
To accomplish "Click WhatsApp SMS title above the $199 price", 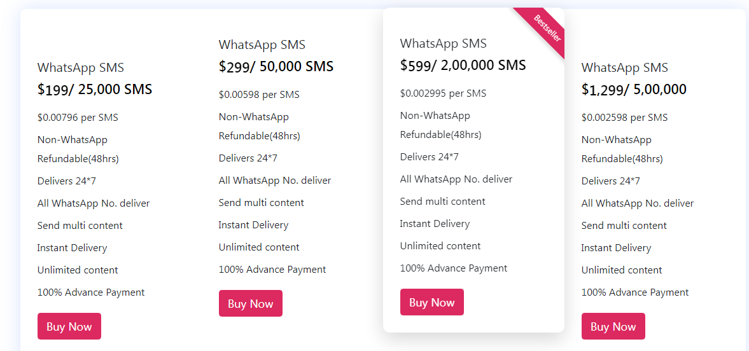I will pyautogui.click(x=81, y=68).
